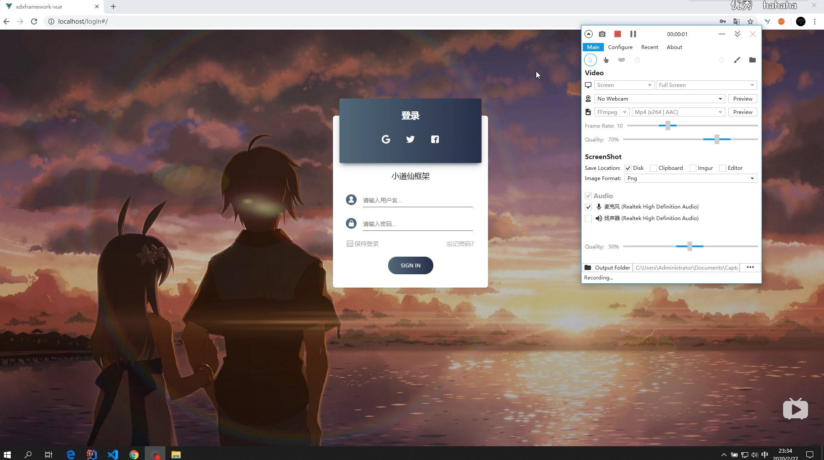824x460 pixels.
Task: Click the green bird extension icon
Action: tap(767, 21)
